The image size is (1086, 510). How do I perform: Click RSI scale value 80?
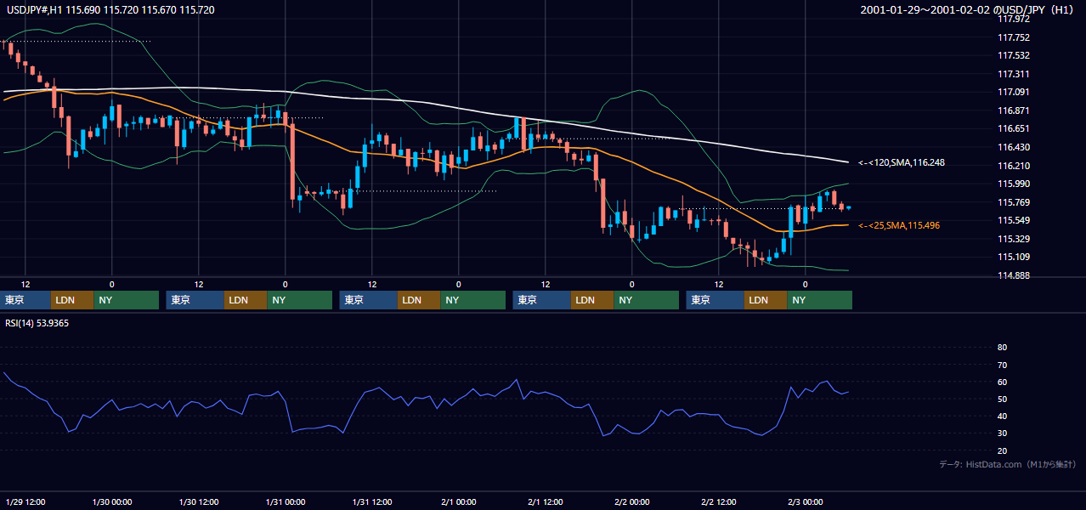pos(1002,348)
